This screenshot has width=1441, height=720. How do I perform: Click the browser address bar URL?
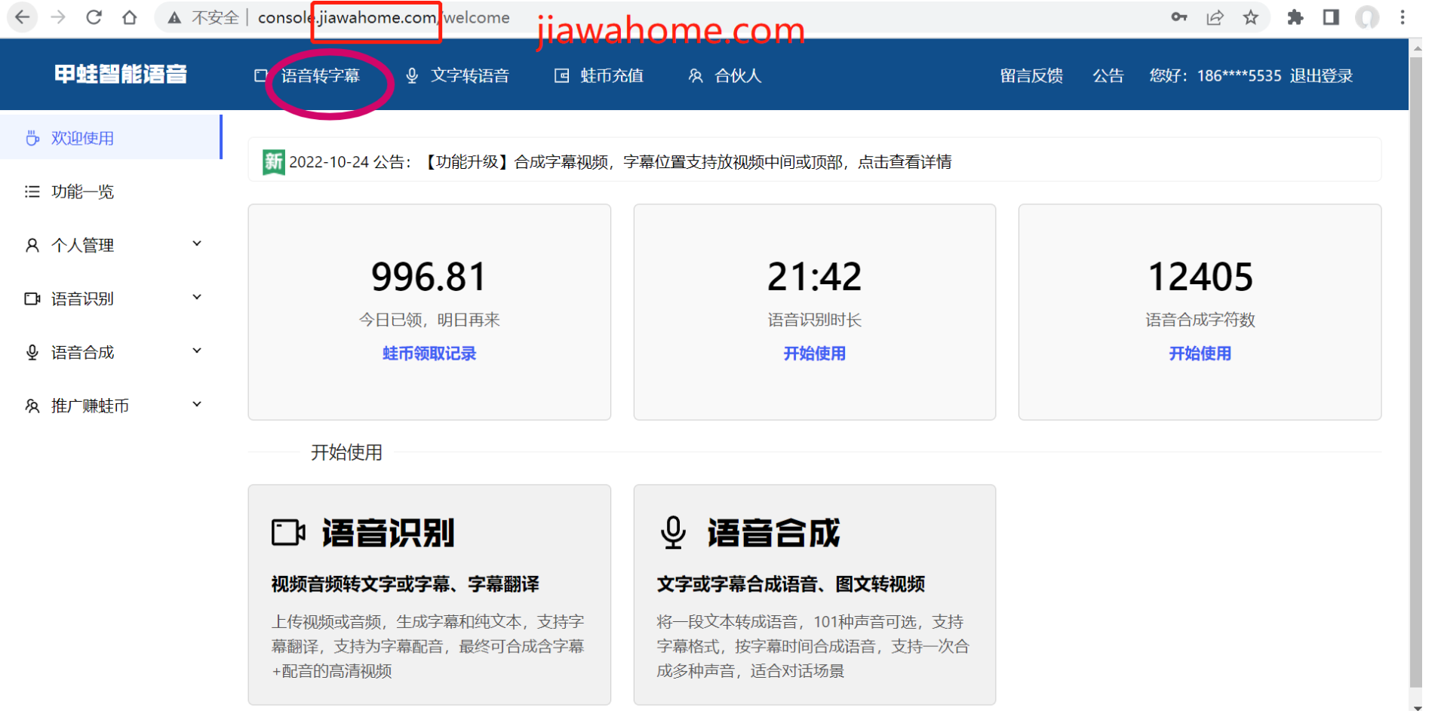click(383, 17)
